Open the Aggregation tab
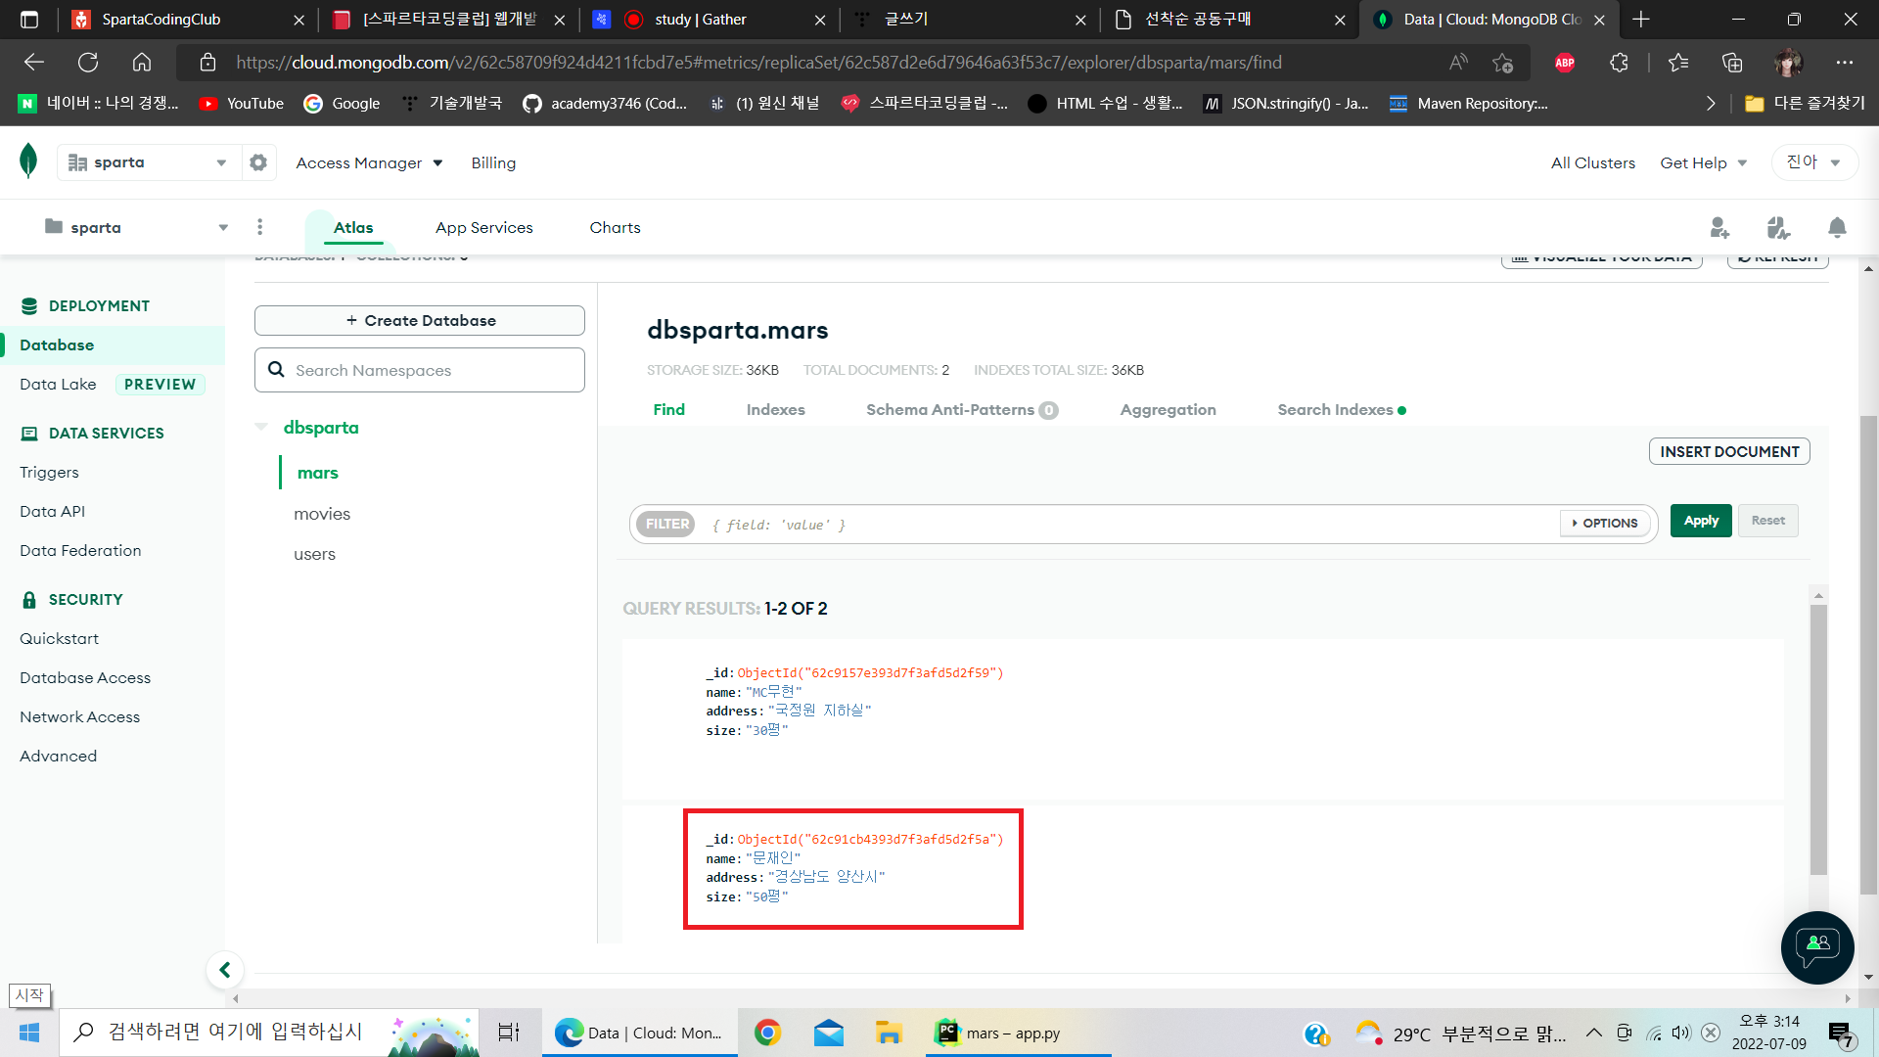 pos(1168,409)
